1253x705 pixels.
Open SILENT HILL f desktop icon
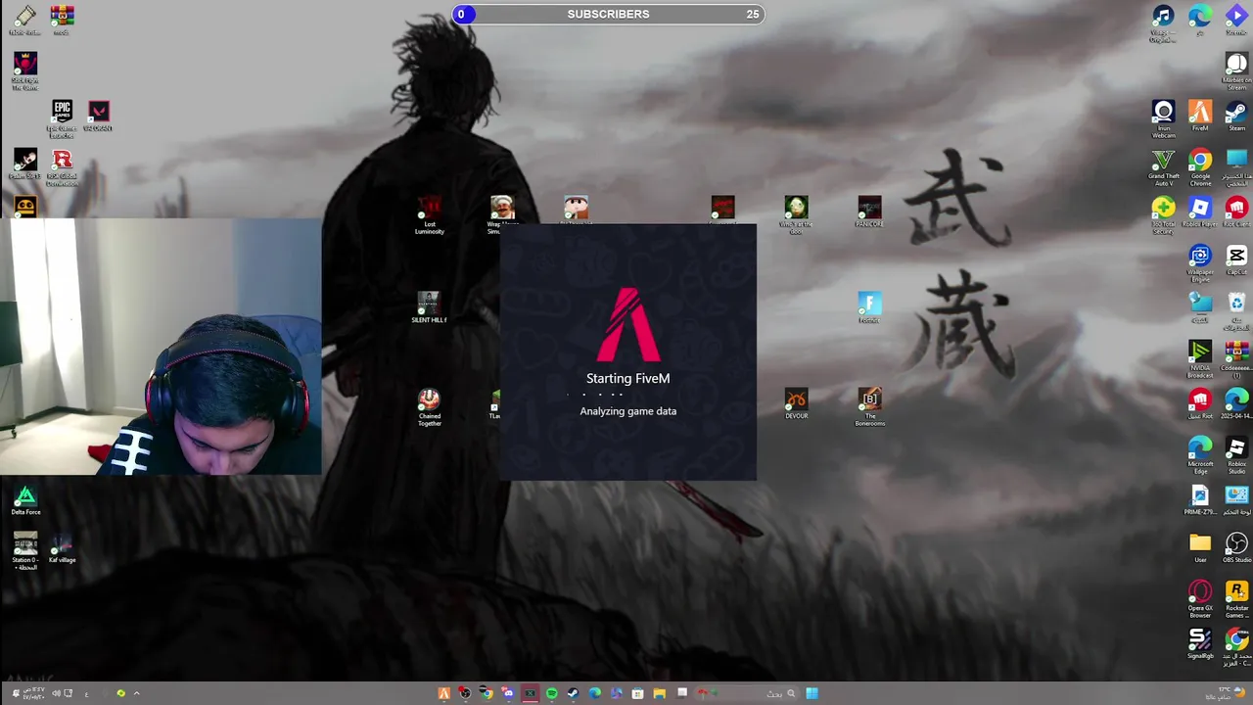(429, 307)
